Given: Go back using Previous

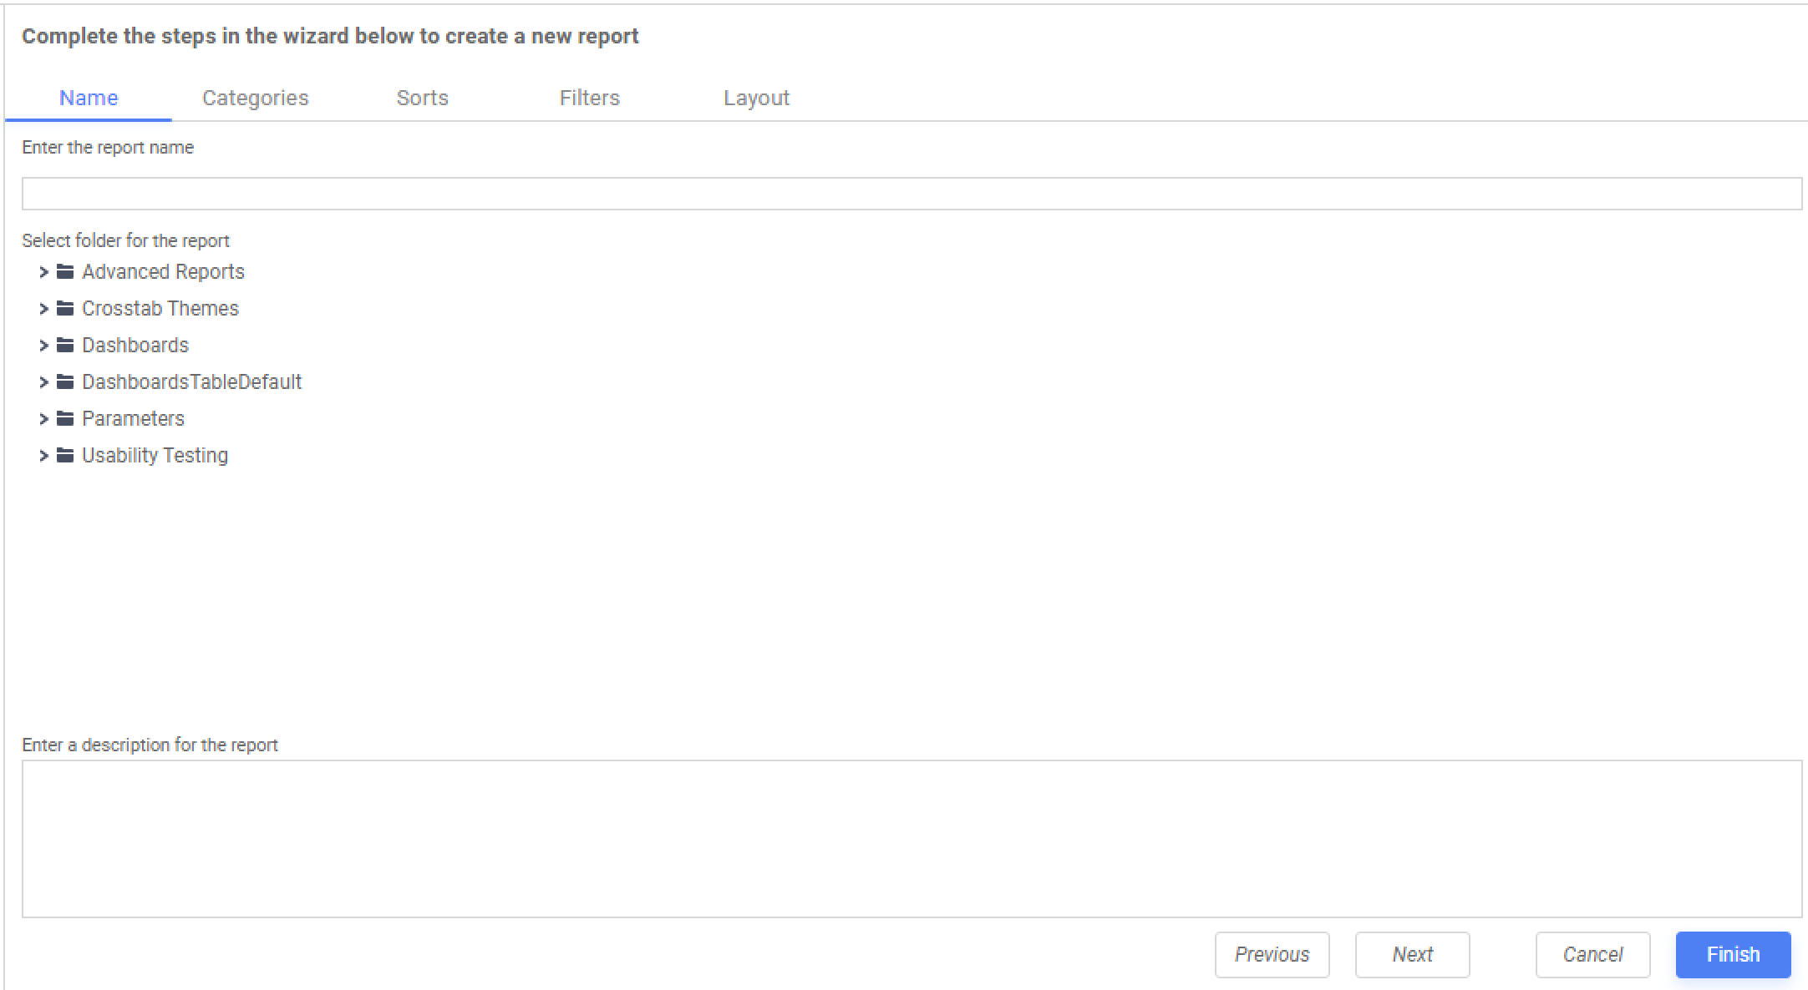Looking at the screenshot, I should pyautogui.click(x=1272, y=954).
